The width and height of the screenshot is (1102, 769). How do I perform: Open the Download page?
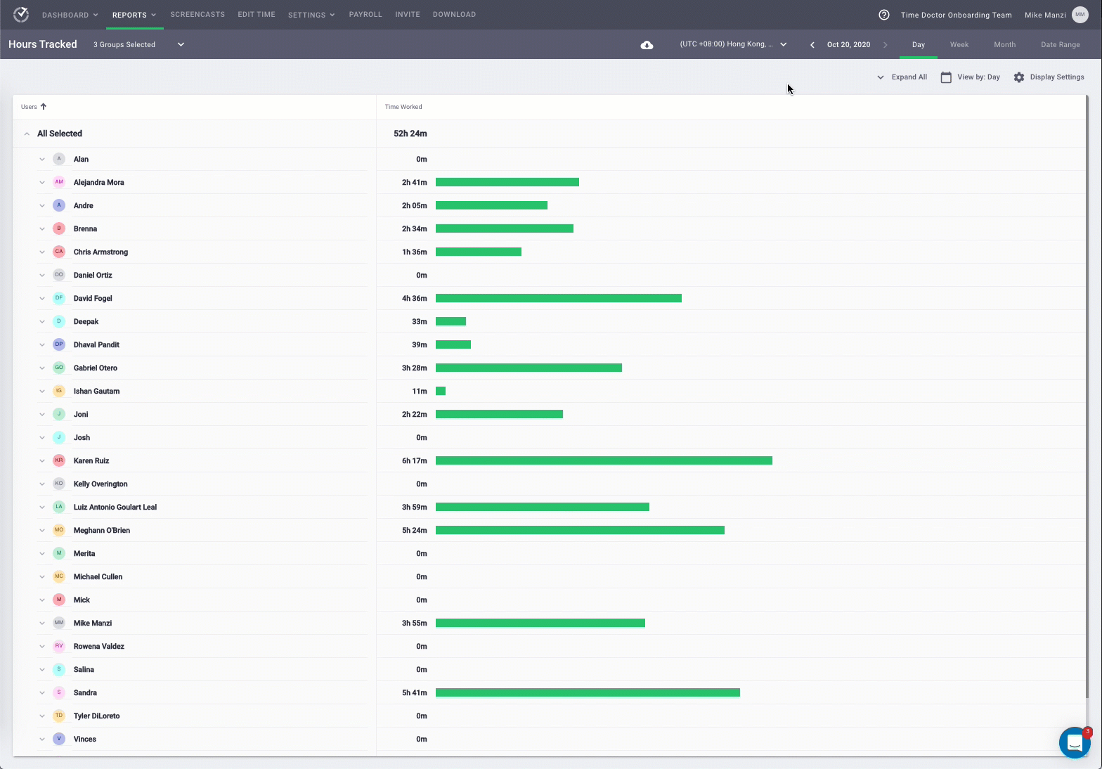click(x=454, y=14)
